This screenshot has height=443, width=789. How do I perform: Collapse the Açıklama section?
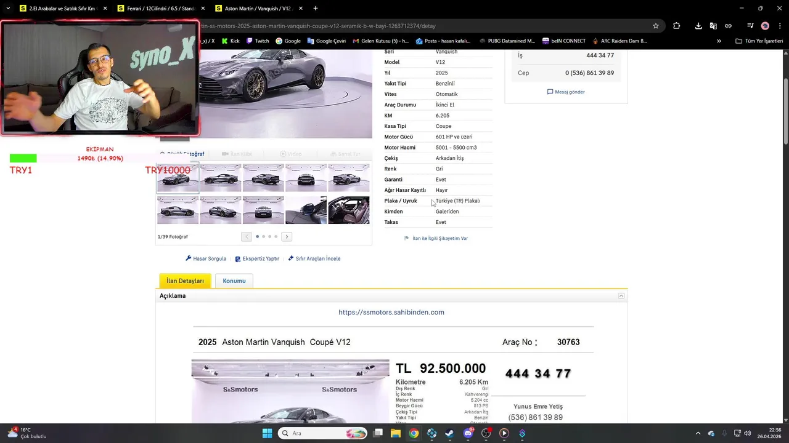point(621,296)
